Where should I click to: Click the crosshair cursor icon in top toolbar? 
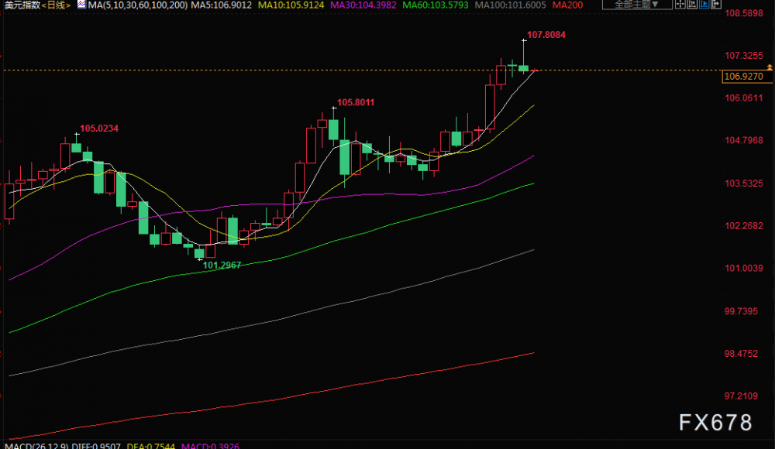pos(680,4)
